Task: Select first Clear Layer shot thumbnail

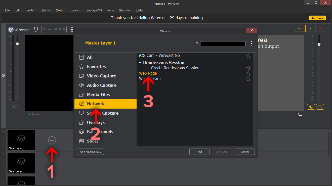Action: (21, 140)
